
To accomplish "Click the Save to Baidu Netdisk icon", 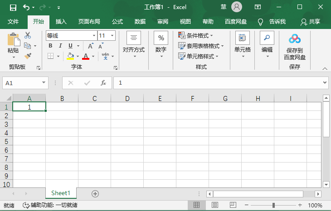I will pos(295,39).
